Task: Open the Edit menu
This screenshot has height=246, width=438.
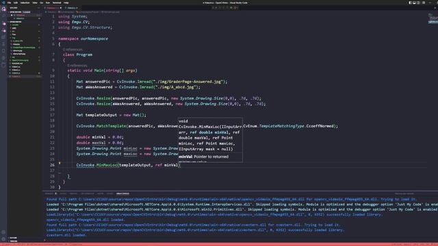Action: (16, 3)
